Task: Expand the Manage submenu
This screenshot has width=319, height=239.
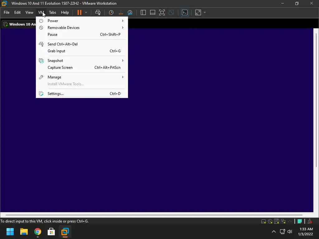Action: pos(82,77)
